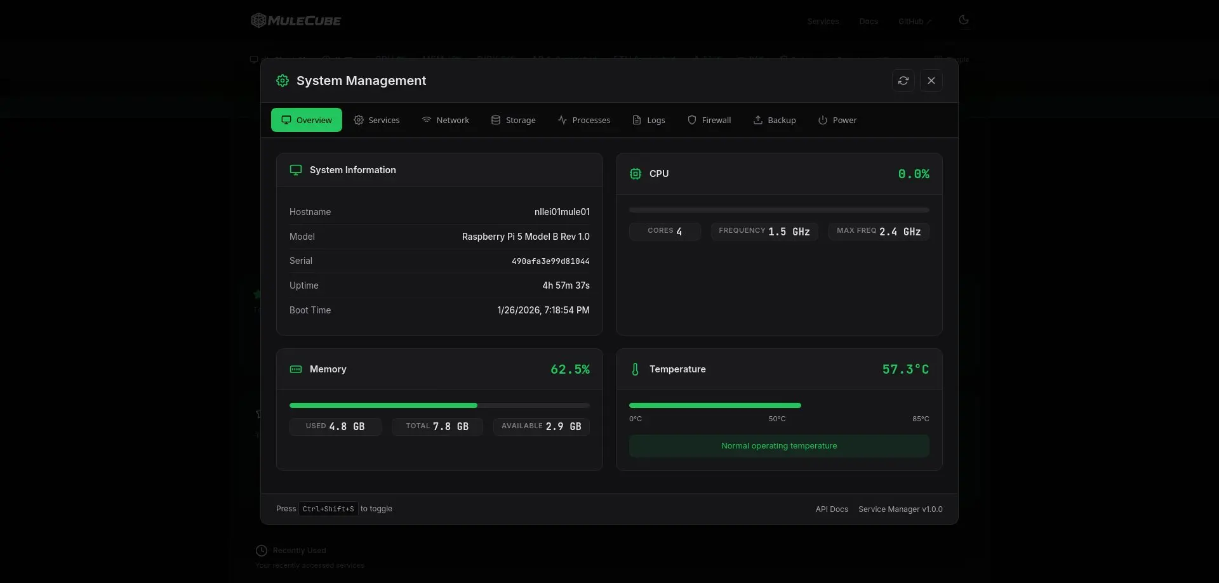The width and height of the screenshot is (1219, 583).
Task: Click the System Information monitor icon
Action: pyautogui.click(x=296, y=170)
